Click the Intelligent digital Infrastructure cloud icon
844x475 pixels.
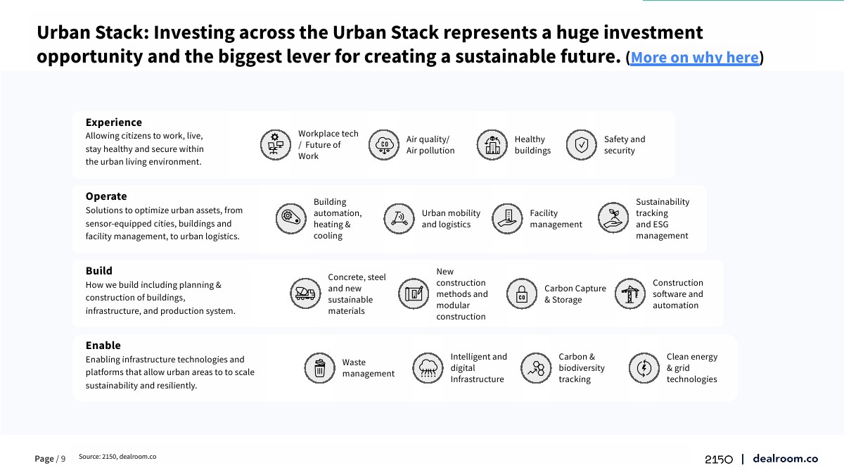pos(428,368)
